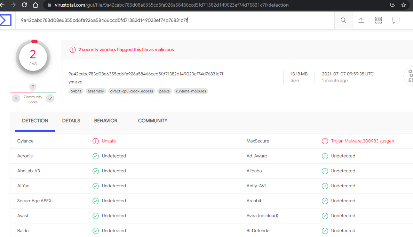Click the green check icon next to Avast
The image size is (413, 237).
click(x=95, y=215)
